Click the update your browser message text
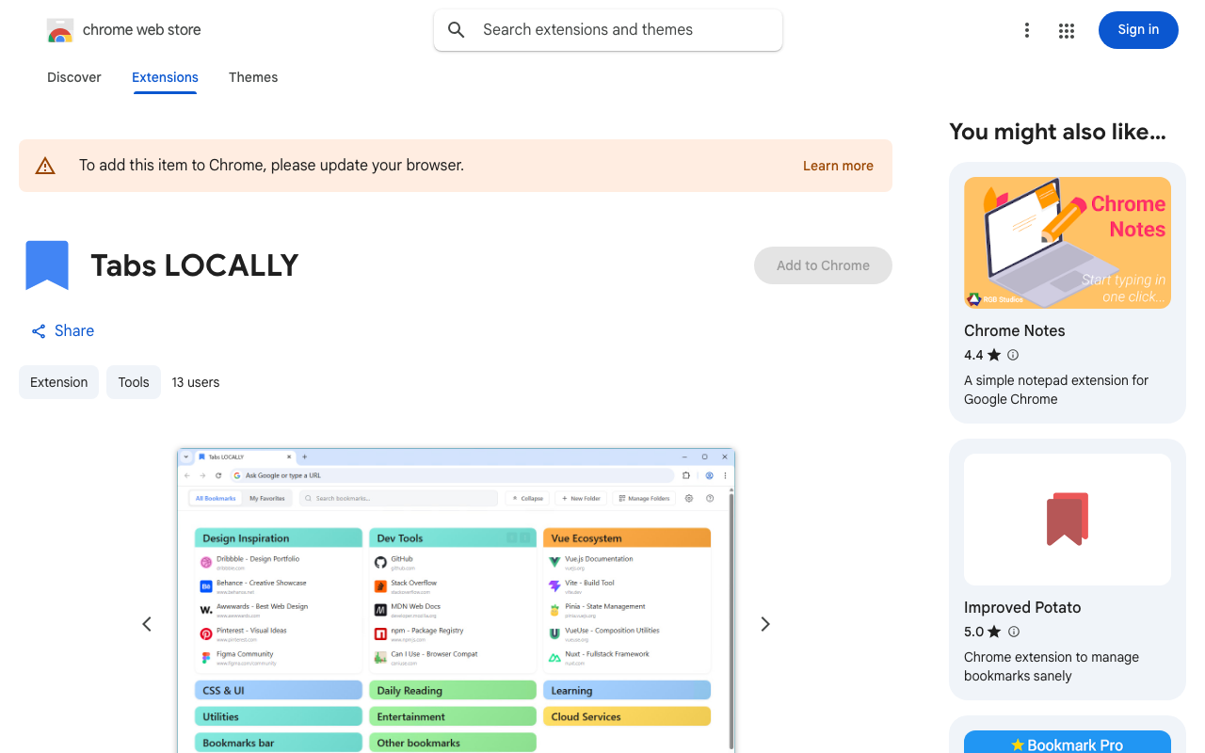Image resolution: width=1205 pixels, height=753 pixels. pos(271,166)
